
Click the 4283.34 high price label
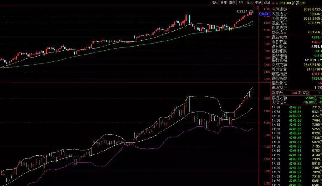point(242,12)
